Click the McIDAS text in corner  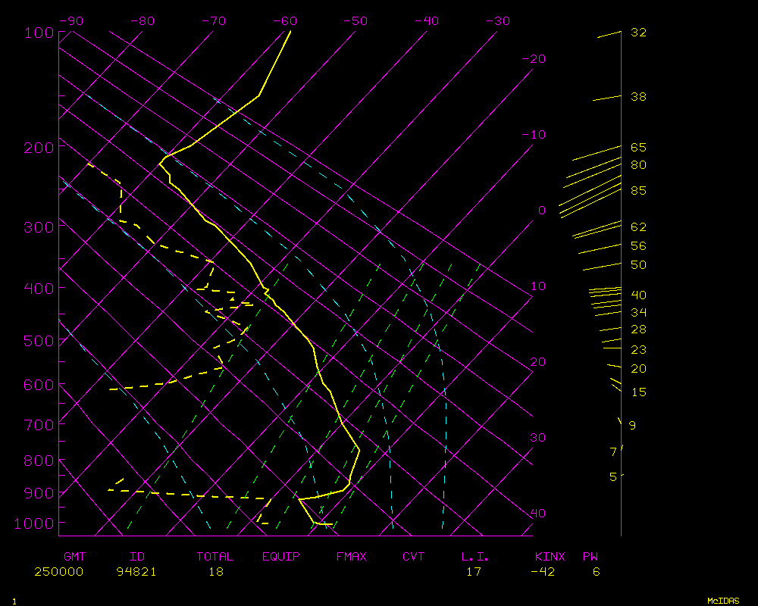point(725,601)
